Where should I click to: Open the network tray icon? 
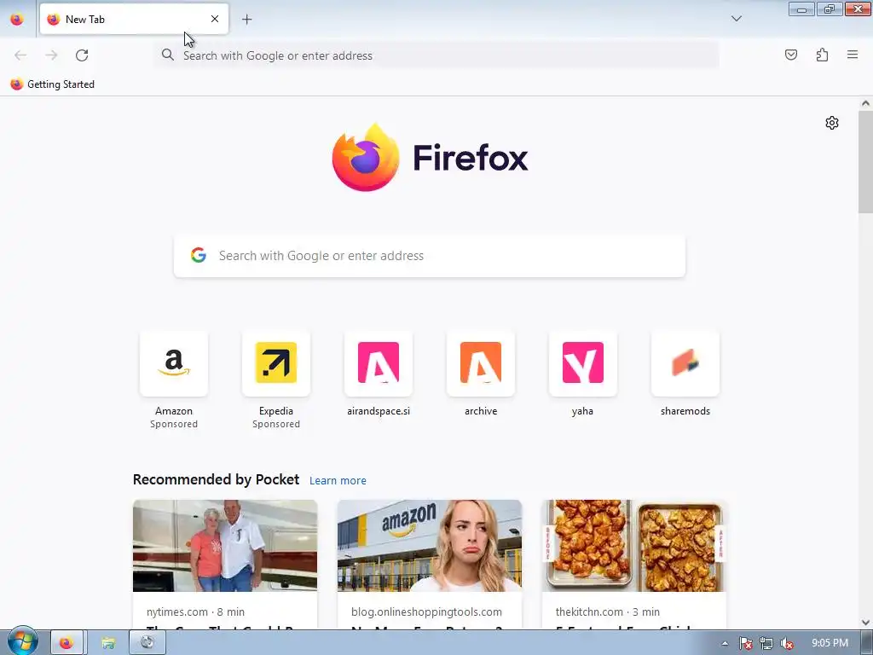coord(766,643)
